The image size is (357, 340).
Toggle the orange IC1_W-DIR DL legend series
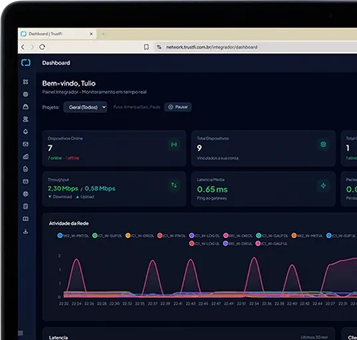[x=139, y=236]
